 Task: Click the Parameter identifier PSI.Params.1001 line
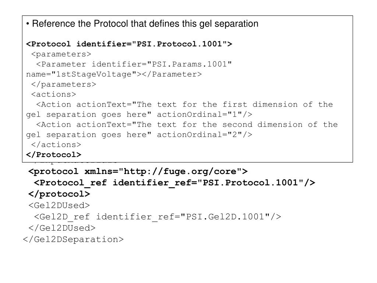[x=134, y=64]
